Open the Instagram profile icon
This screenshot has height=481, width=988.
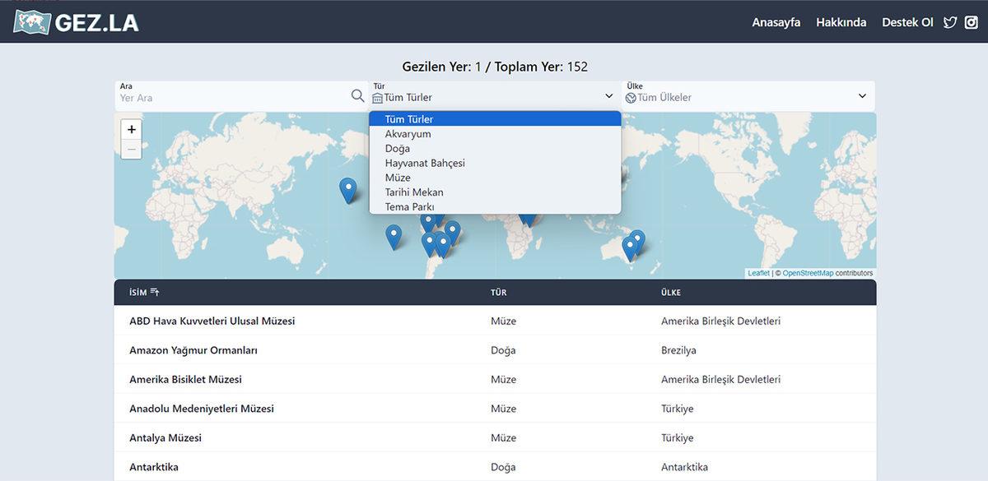(x=971, y=23)
